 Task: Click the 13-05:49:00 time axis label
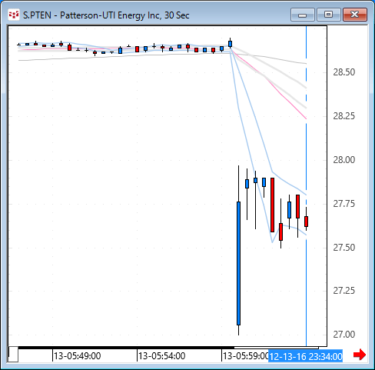coord(77,356)
